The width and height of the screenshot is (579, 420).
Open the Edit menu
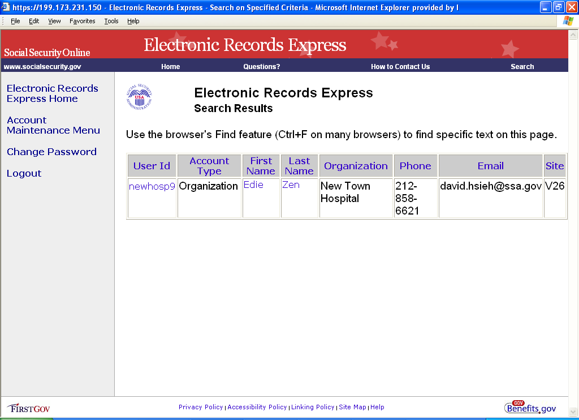coord(34,21)
